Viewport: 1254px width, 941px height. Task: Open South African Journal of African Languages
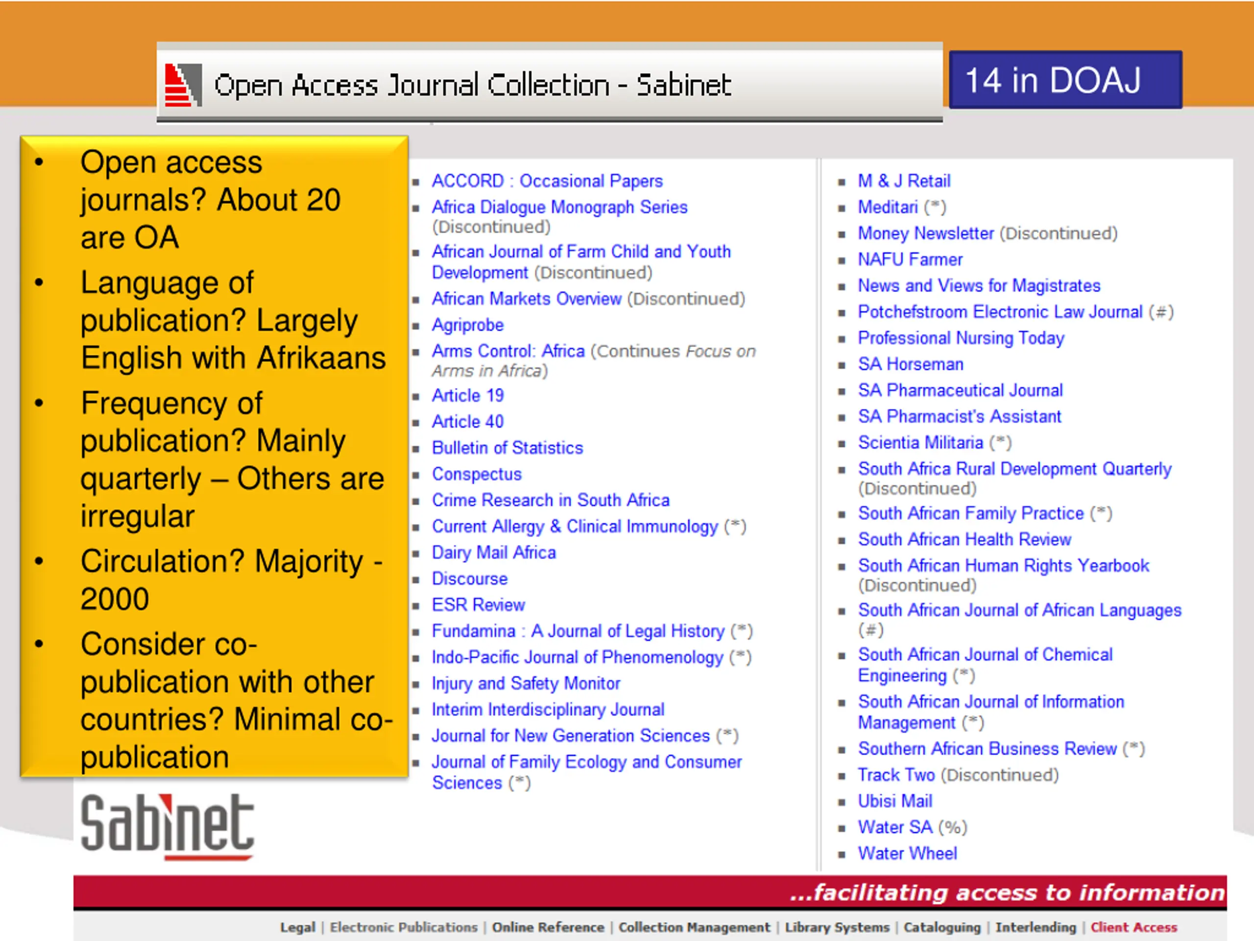(x=1019, y=610)
